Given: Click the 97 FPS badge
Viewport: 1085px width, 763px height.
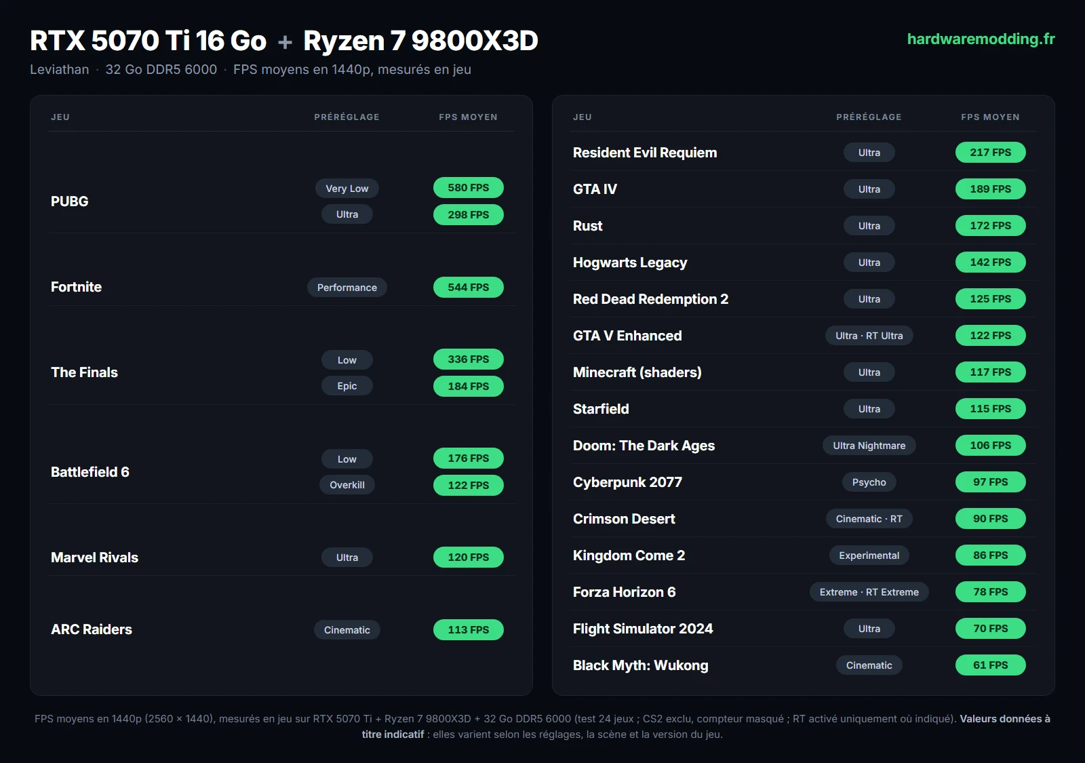Looking at the screenshot, I should point(990,482).
